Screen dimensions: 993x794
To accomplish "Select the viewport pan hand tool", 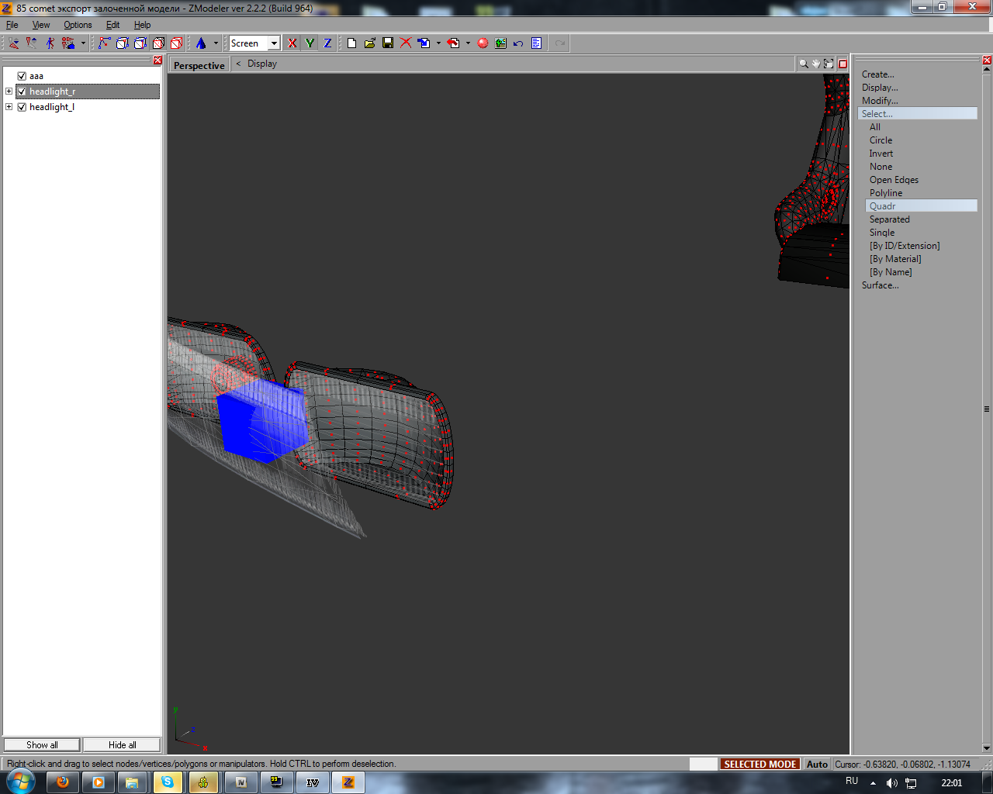I will pos(816,64).
